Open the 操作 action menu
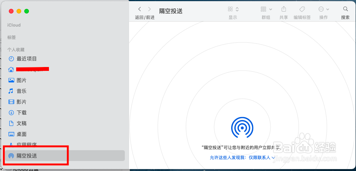The image size is (356, 171). (324, 9)
